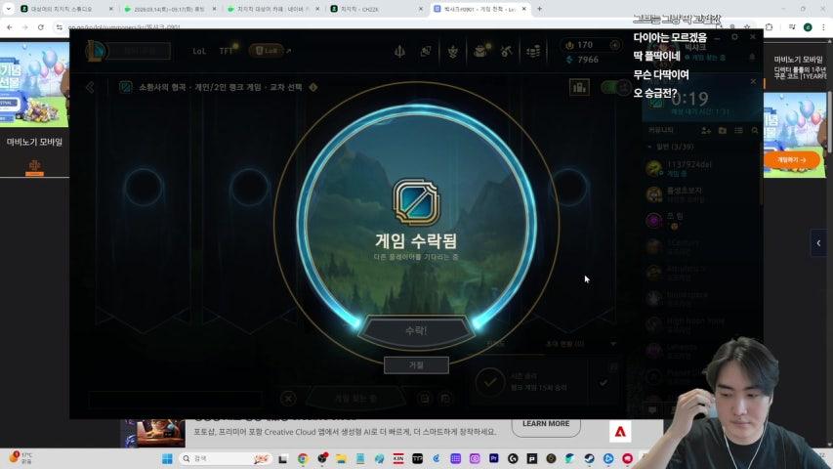
Task: Click the Blue Essence 7966 balance
Action: point(582,60)
